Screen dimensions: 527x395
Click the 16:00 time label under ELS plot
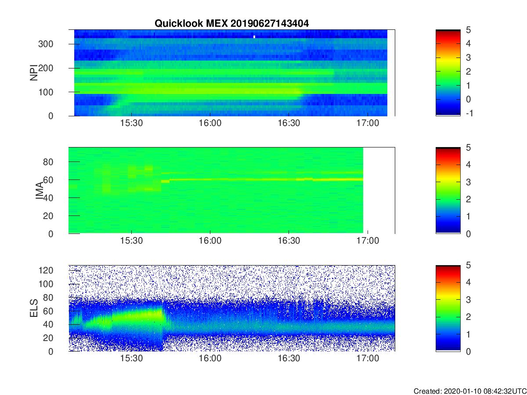210,359
